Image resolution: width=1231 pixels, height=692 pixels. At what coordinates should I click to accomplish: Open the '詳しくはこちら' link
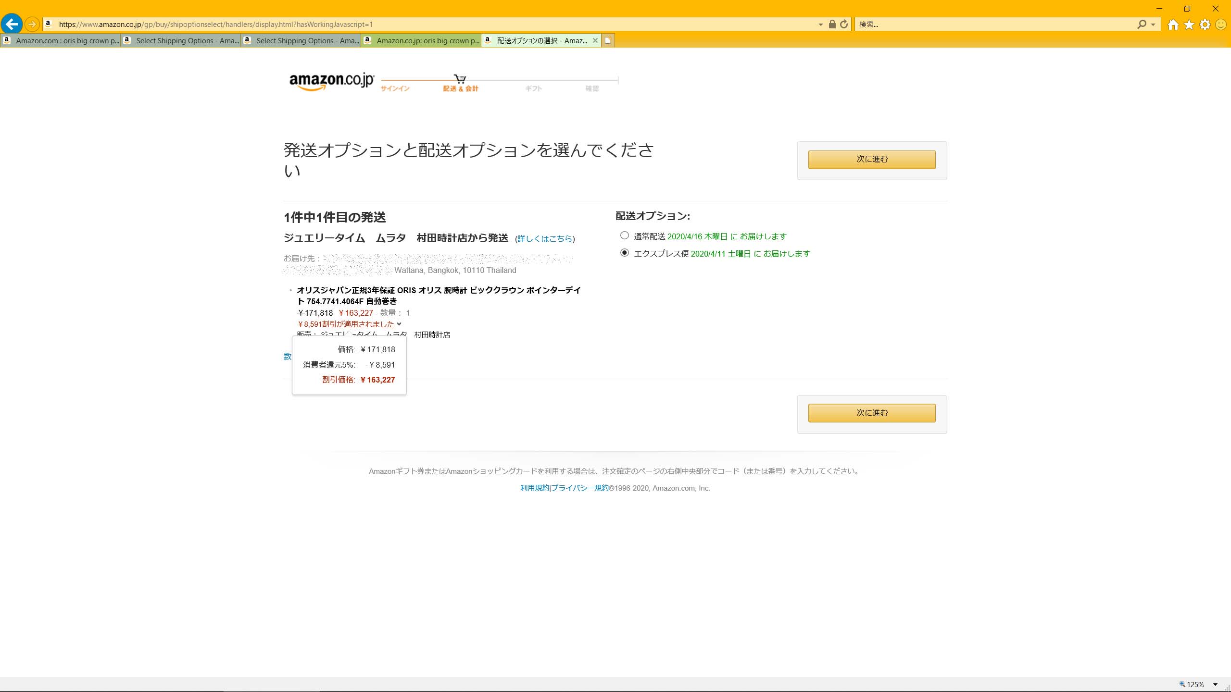point(545,238)
